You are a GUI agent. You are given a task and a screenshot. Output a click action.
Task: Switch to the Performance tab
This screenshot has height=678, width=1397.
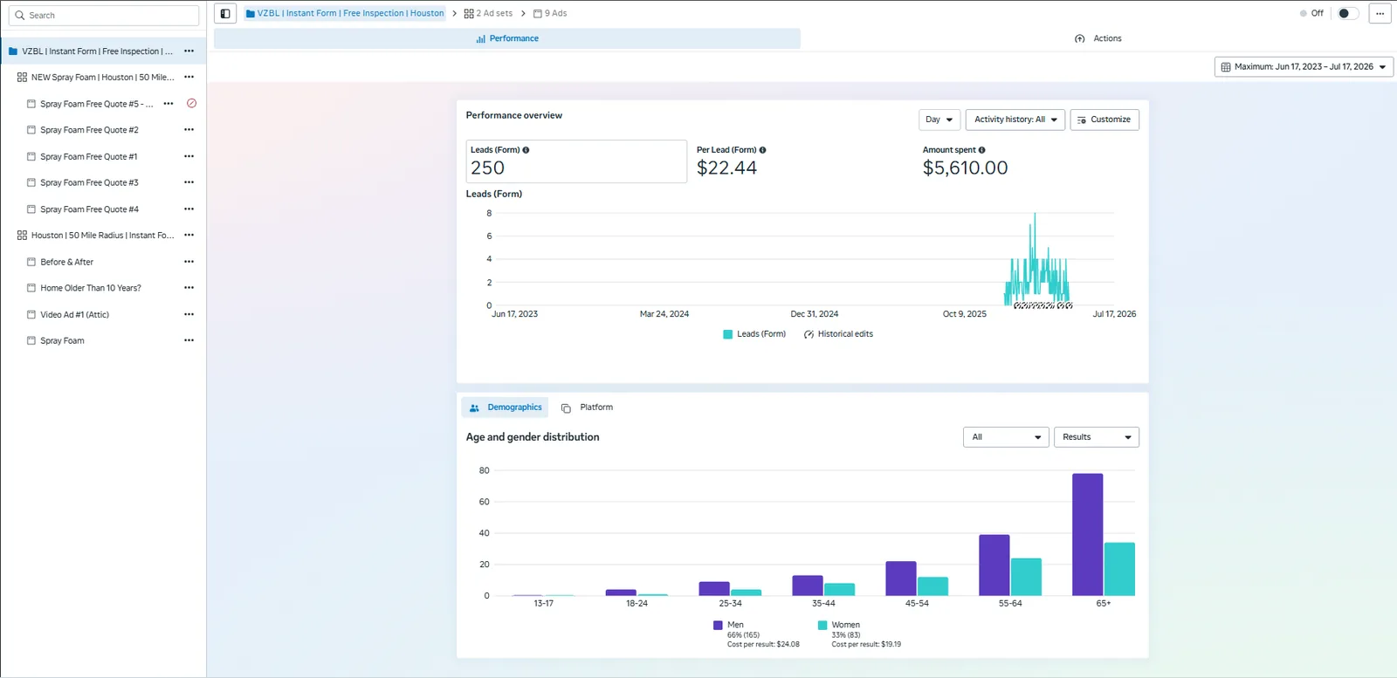pos(507,38)
